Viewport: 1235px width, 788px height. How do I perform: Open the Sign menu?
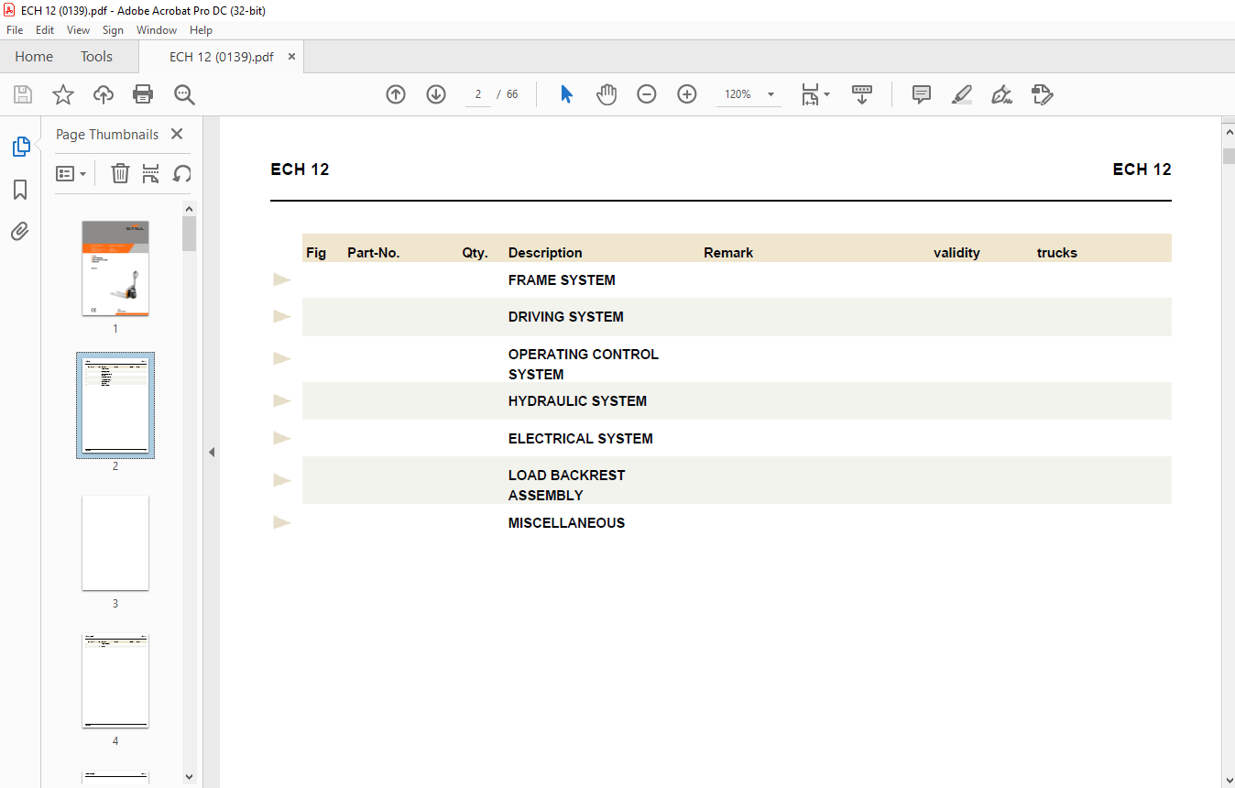[113, 30]
